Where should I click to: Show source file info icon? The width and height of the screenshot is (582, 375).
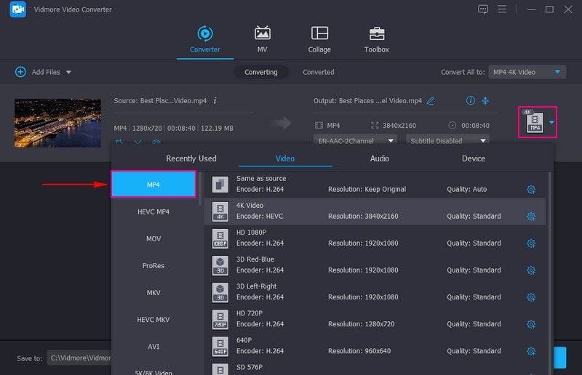(x=215, y=100)
